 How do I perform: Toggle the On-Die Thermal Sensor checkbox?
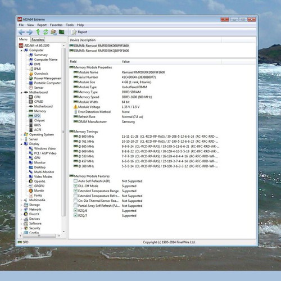point(75,201)
